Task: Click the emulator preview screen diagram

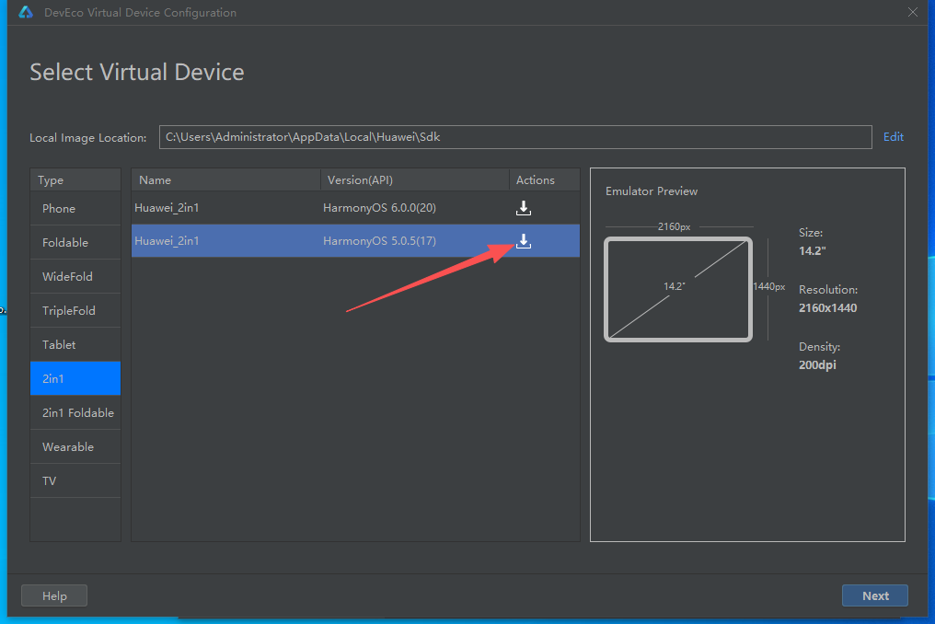Action: click(678, 289)
